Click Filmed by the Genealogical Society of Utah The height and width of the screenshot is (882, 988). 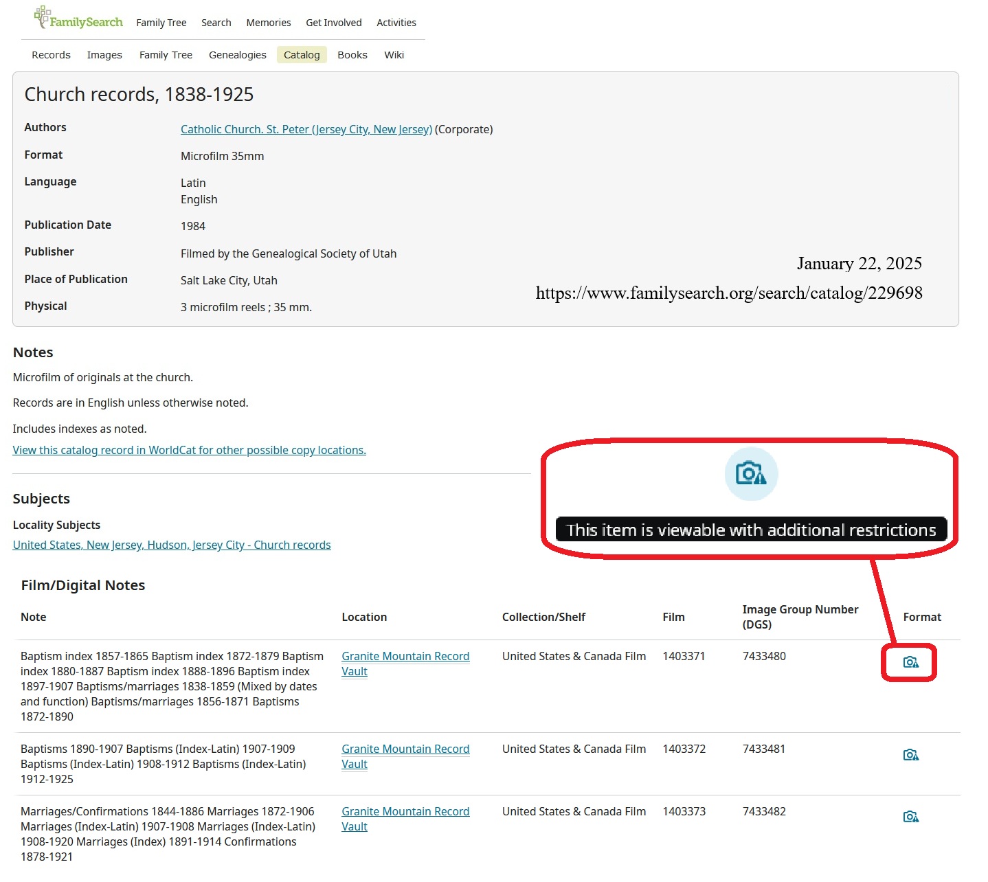[289, 253]
